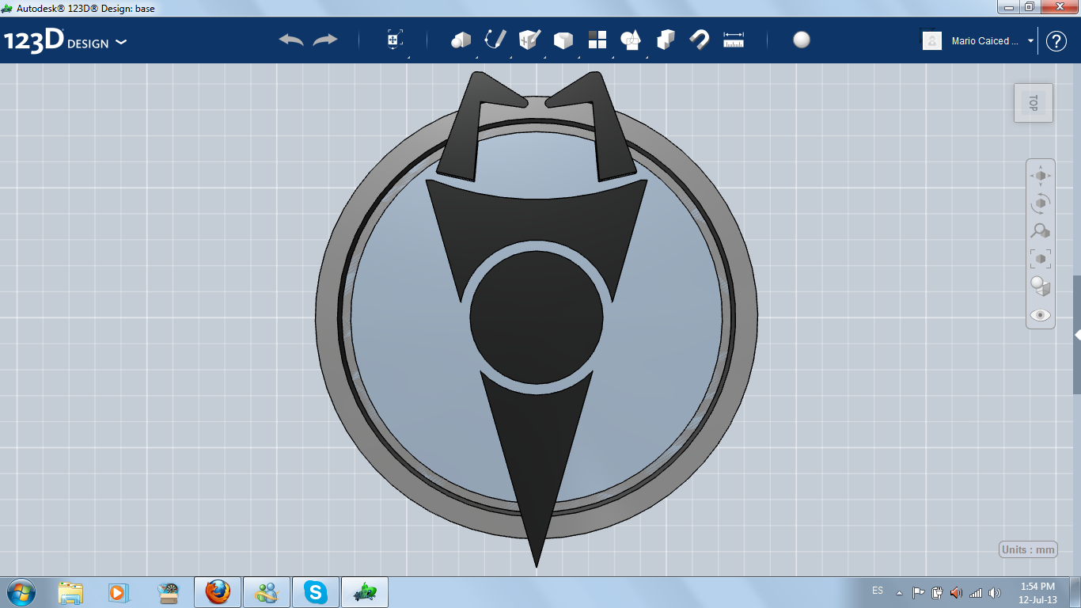Open the Action Center flag icon
This screenshot has width=1081, height=608.
[918, 592]
